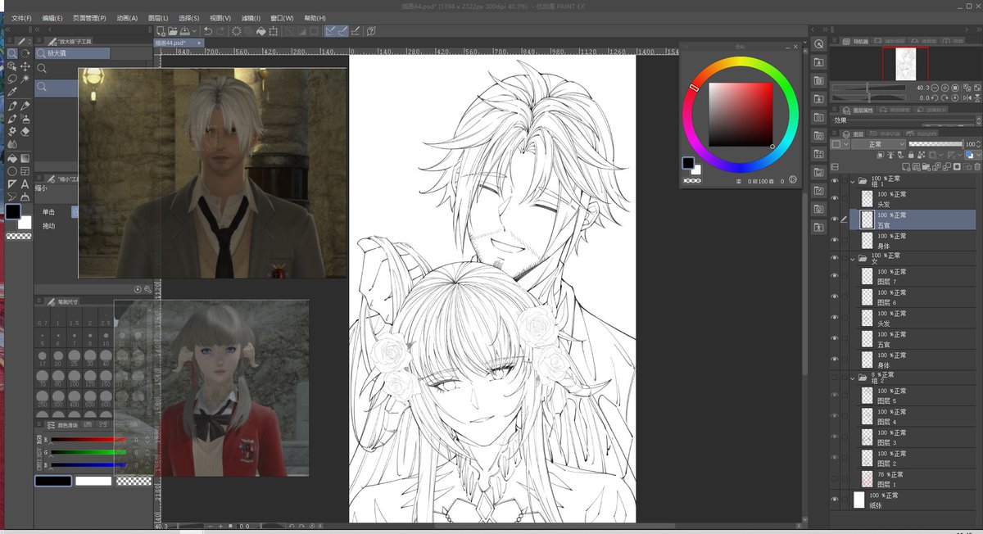The image size is (983, 534).
Task: Open the help icon in the toolbar
Action: click(x=371, y=31)
